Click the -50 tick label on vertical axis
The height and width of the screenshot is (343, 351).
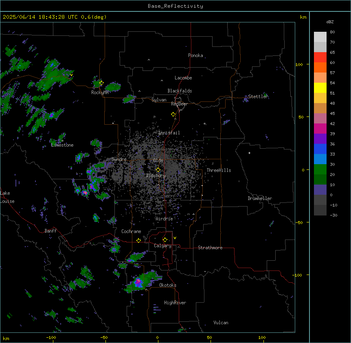coord(299,222)
